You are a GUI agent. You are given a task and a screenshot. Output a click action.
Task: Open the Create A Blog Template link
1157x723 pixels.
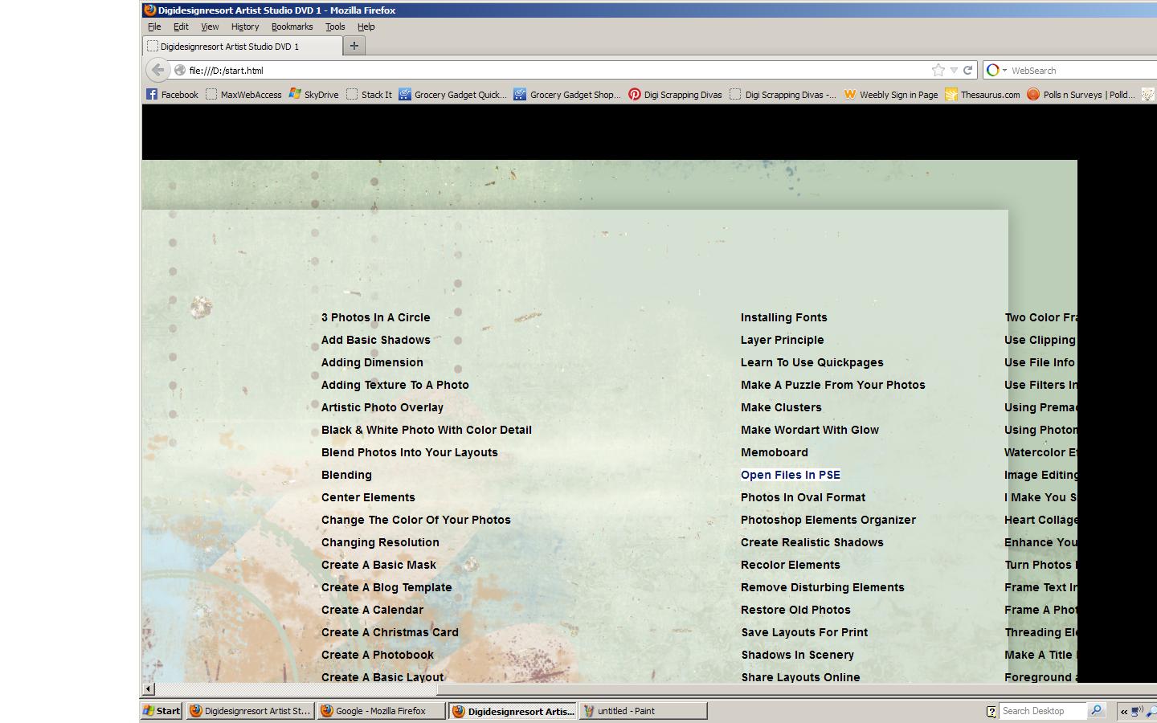(386, 587)
